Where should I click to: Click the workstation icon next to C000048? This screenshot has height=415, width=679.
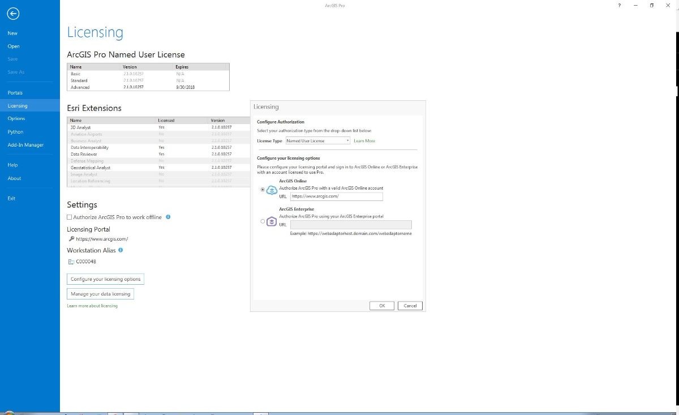[x=72, y=262]
